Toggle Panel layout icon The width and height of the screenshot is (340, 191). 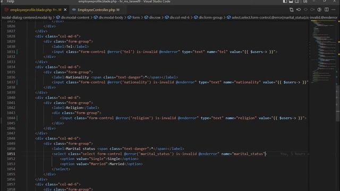291,1
